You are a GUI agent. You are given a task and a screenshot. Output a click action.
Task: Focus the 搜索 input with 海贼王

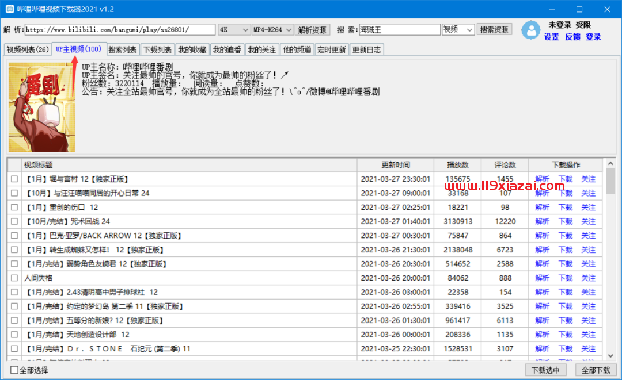coord(400,30)
